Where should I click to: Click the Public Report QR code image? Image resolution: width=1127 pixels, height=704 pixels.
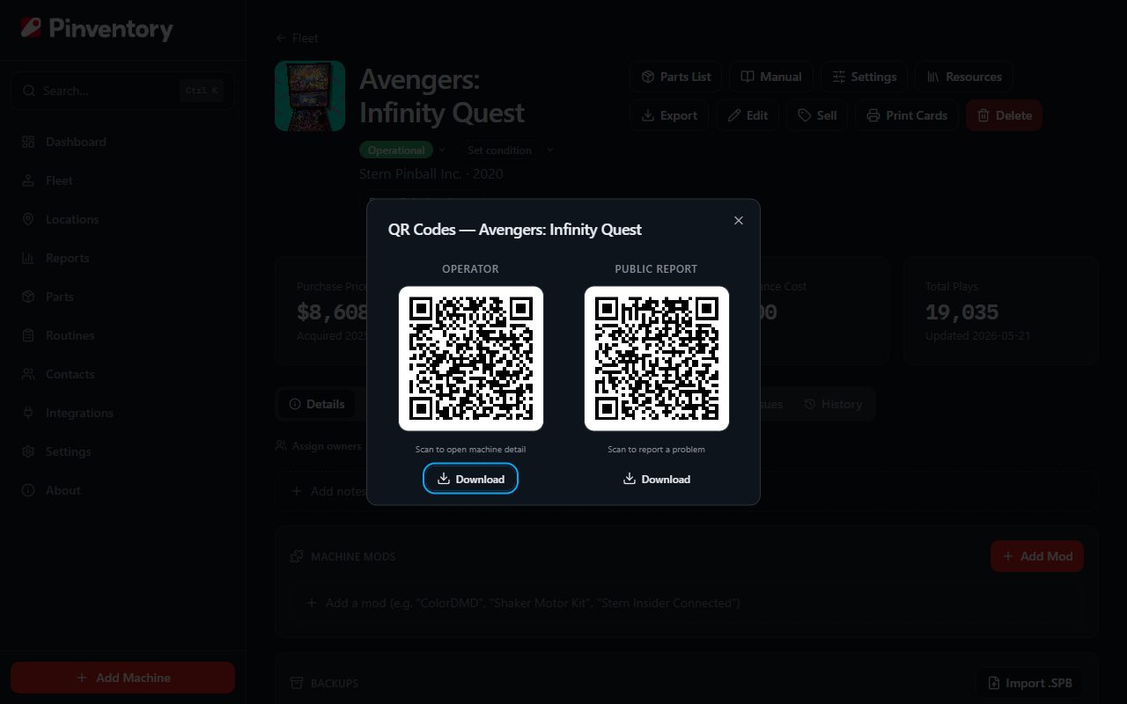(x=657, y=358)
